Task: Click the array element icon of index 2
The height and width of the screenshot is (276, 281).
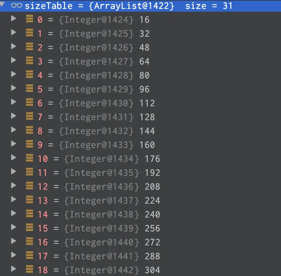Action: pos(30,47)
